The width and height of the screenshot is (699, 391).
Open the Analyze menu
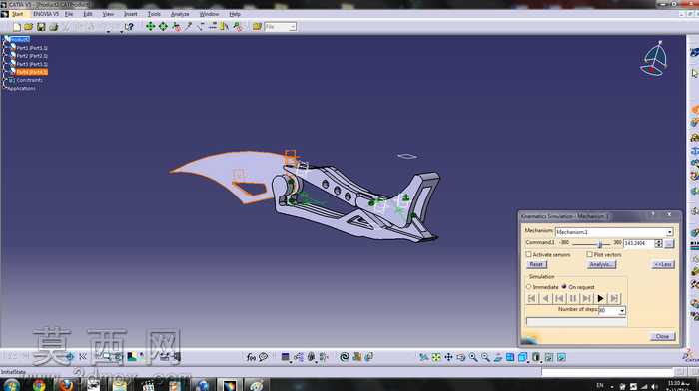point(180,14)
